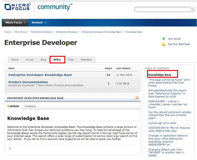Viewport: 197px width, 160px height.
Task: Click inside the site search field
Action: click(x=162, y=9)
